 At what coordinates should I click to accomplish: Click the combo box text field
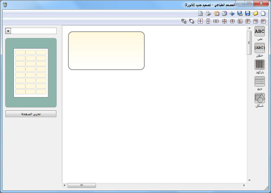pyautogui.click(x=33, y=31)
